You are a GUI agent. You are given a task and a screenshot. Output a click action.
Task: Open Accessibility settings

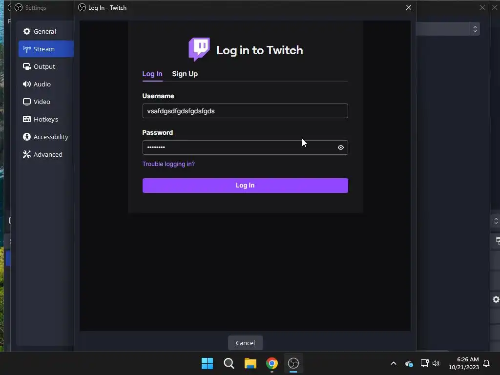[46, 137]
